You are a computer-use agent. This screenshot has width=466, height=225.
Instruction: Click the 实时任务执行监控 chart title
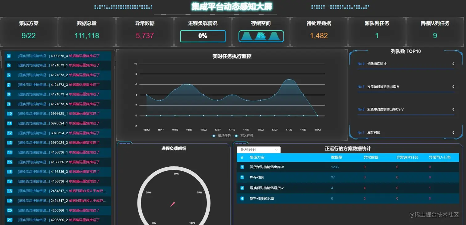pos(232,56)
